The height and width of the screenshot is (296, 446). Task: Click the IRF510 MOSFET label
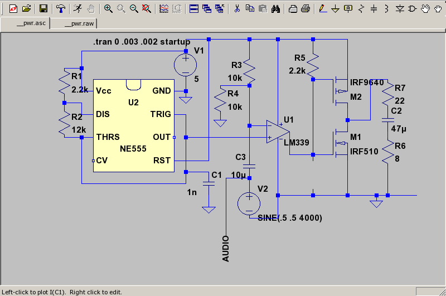coord(364,152)
